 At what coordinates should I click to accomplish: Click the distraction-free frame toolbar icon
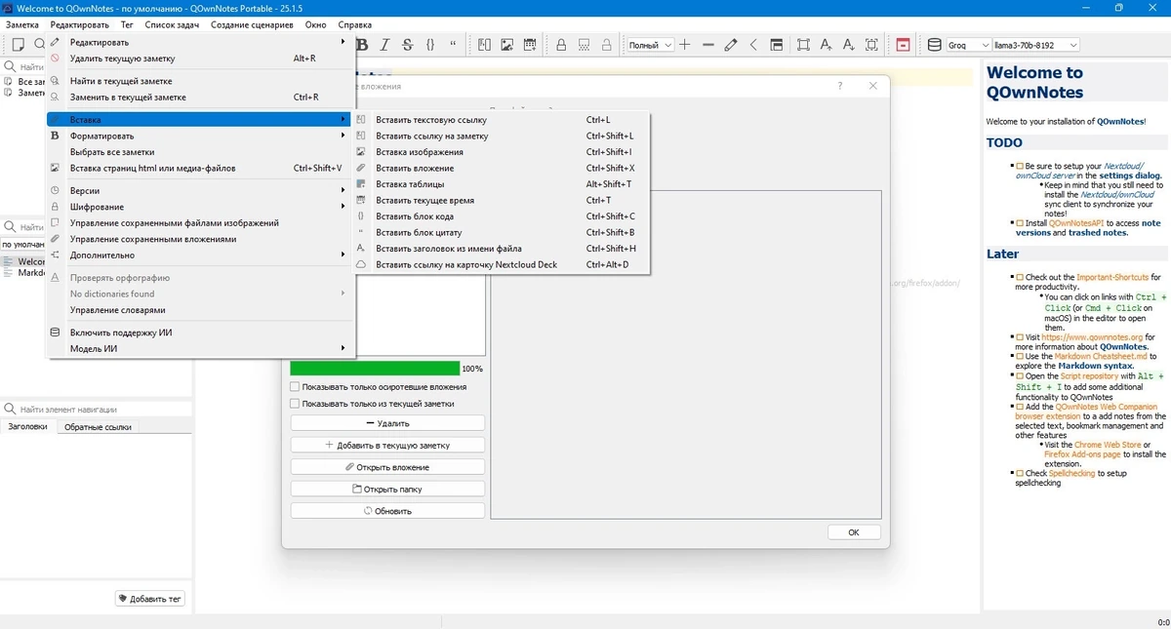(x=803, y=45)
